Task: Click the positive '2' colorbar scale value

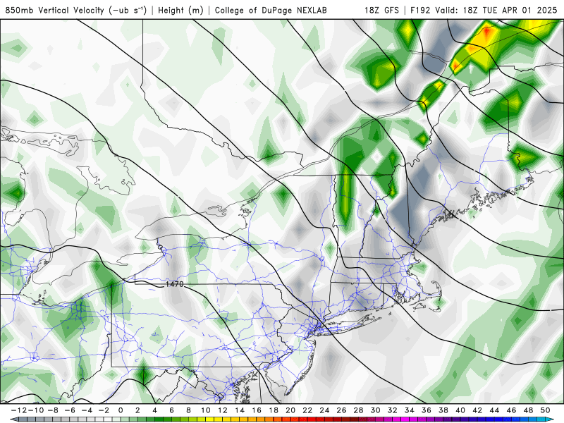Action: (x=137, y=410)
